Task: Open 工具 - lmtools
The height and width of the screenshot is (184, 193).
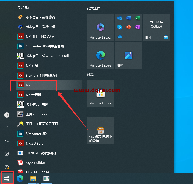Action: (36, 114)
